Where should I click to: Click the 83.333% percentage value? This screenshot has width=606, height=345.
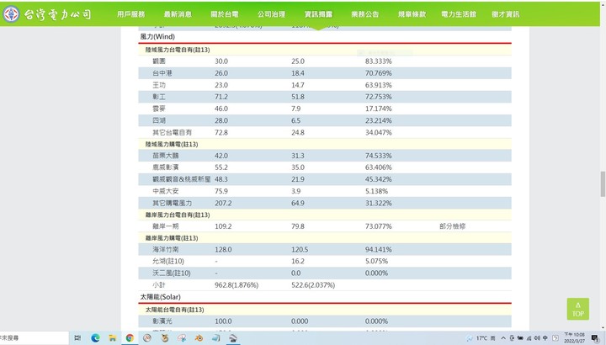pos(379,61)
